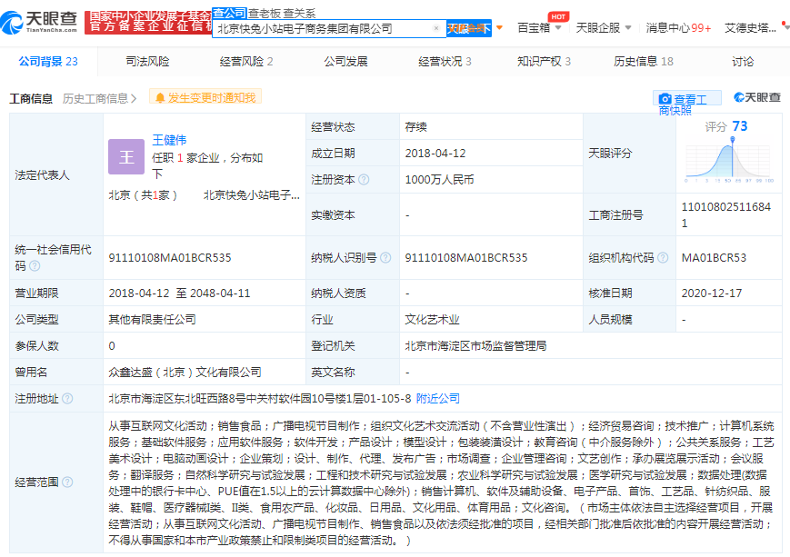Image resolution: width=790 pixels, height=557 pixels.
Task: Switch to the 知识产权 tab
Action: tap(545, 62)
